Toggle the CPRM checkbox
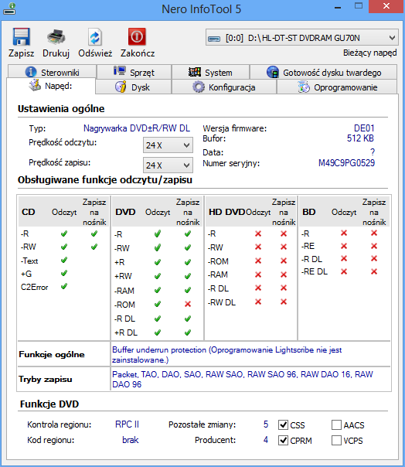Image resolution: width=405 pixels, height=467 pixels. tap(283, 440)
